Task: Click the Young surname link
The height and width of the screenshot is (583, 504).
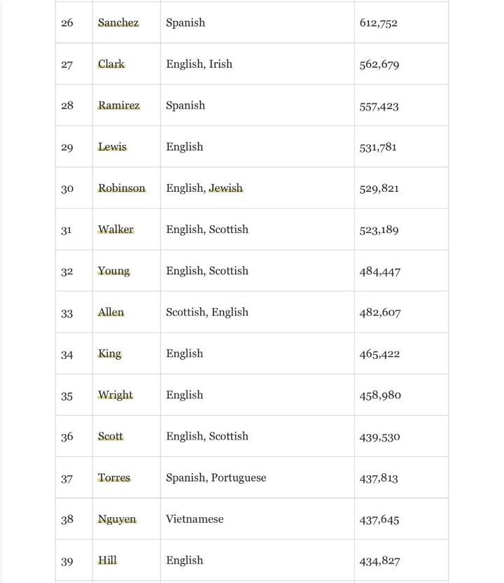Action: [113, 271]
